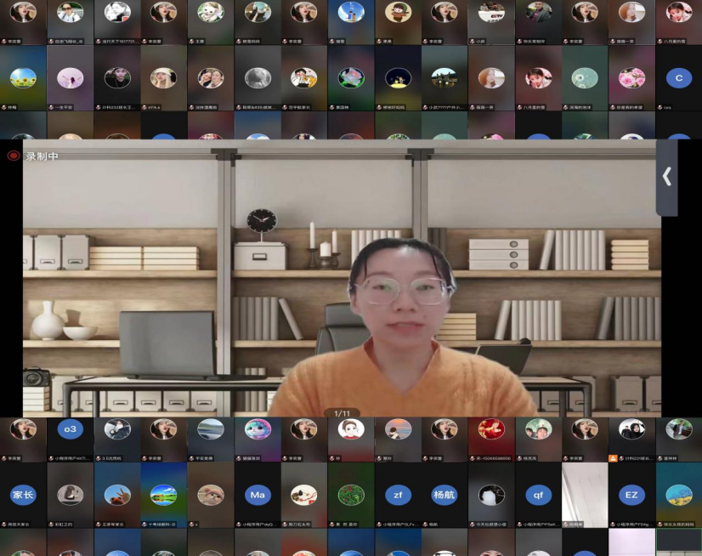Click the 'zf' participant avatar
Screen dimensions: 702x556
pos(397,495)
